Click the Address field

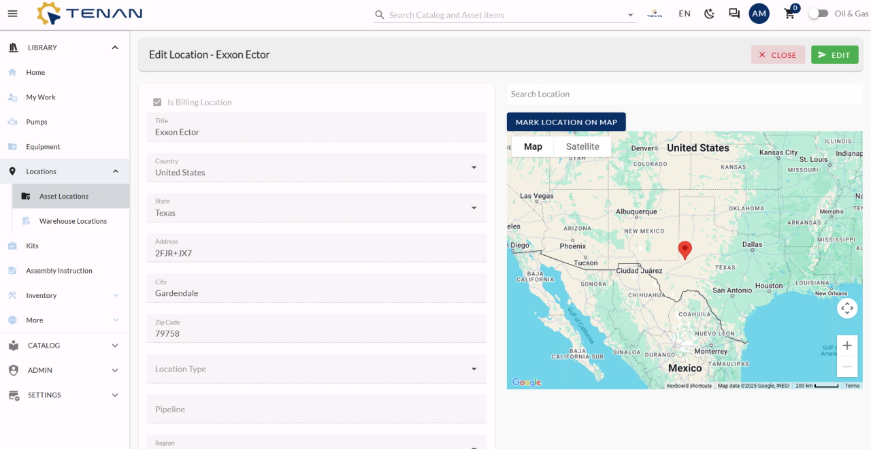point(316,248)
